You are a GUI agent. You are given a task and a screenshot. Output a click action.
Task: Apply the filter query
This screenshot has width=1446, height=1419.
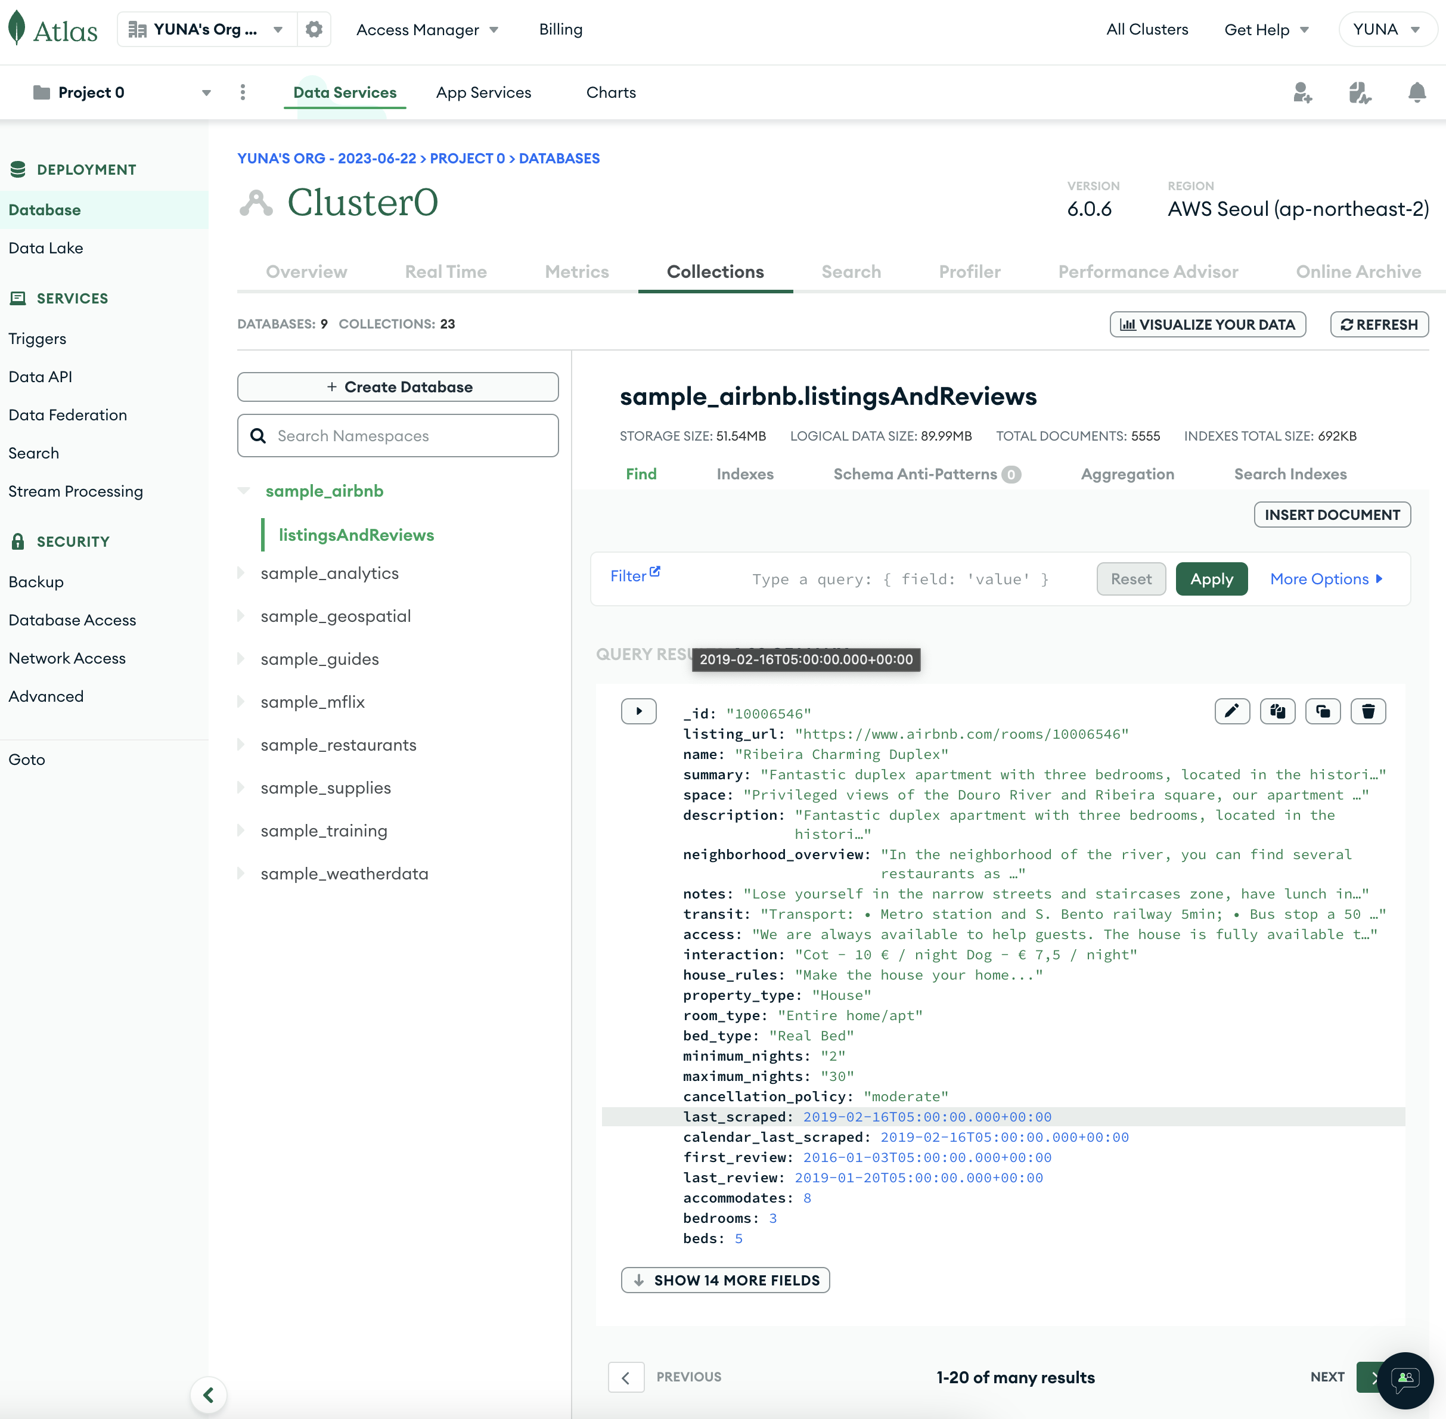[x=1211, y=579]
